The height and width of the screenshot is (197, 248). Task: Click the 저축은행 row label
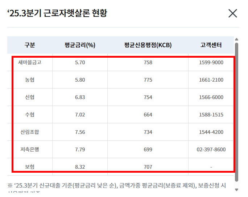click(x=30, y=149)
